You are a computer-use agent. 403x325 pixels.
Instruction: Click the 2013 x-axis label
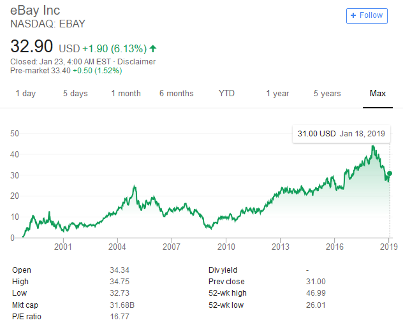pyautogui.click(x=281, y=247)
